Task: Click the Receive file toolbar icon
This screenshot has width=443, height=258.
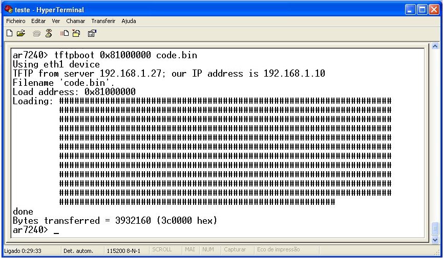Action: pos(76,34)
